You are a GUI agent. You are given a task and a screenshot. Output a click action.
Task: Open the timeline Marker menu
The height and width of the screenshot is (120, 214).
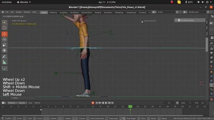point(37,103)
